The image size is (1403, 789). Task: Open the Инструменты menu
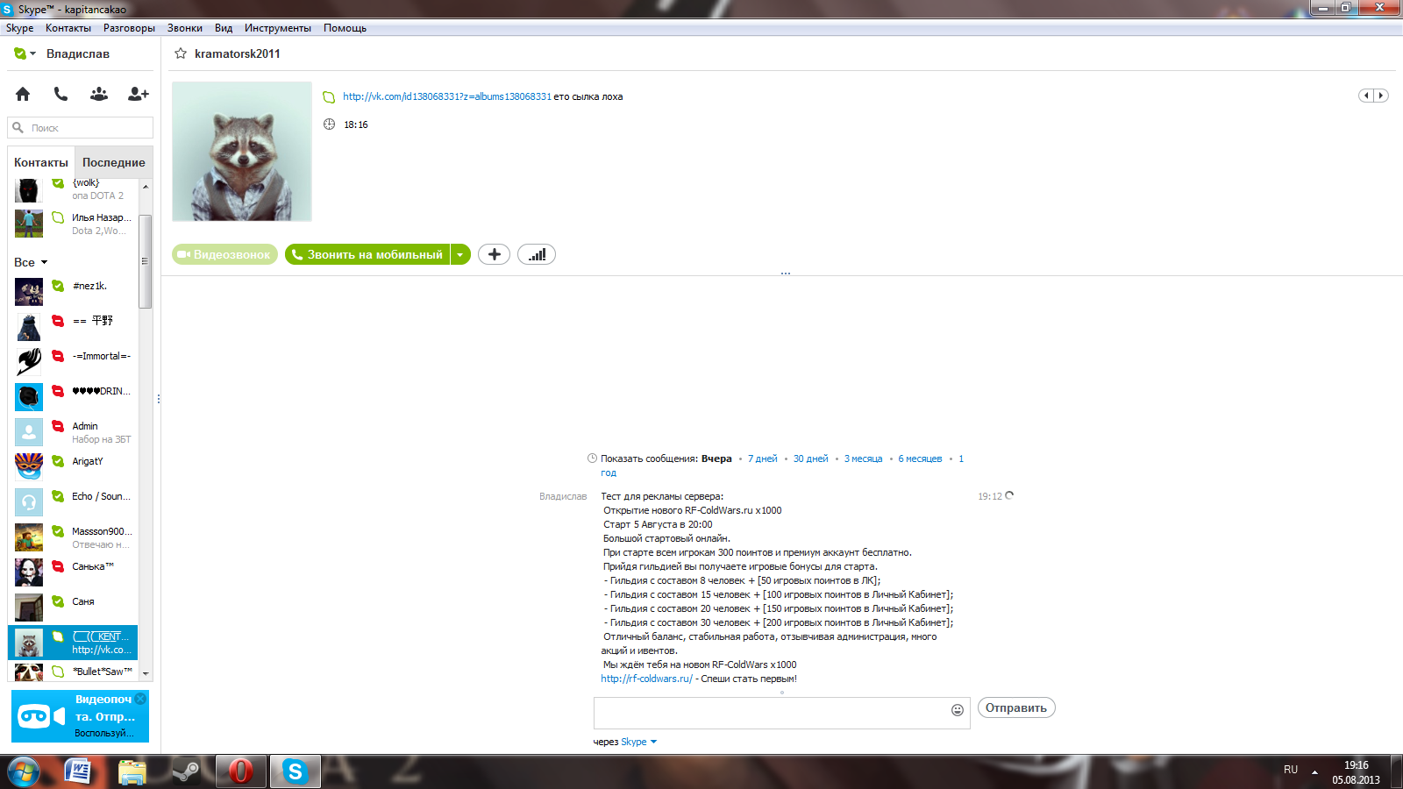(x=278, y=28)
